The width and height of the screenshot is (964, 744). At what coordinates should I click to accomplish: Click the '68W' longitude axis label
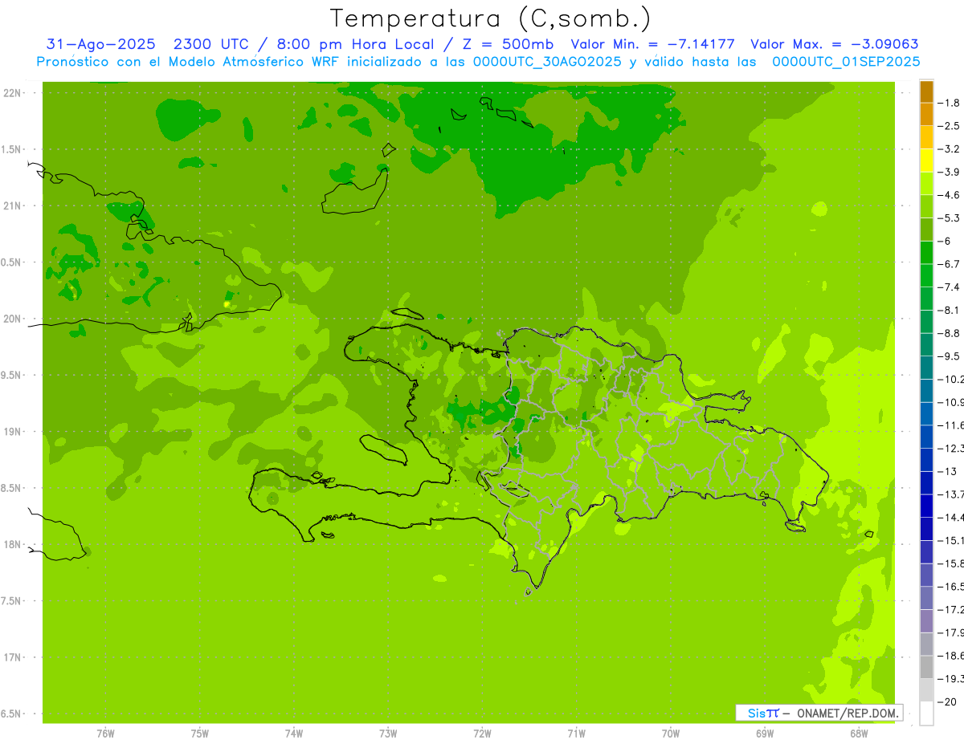[x=859, y=734]
